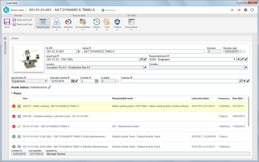Open the list view icon in header
Image resolution: width=259 pixels, height=162 pixels.
tap(239, 10)
